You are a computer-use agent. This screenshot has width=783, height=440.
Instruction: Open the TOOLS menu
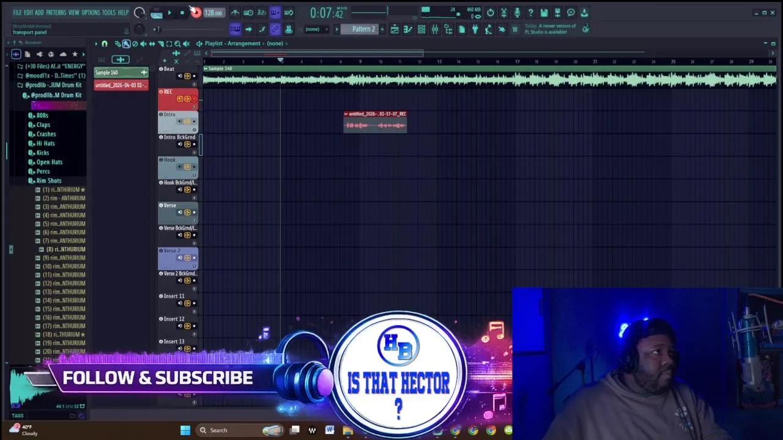point(109,12)
